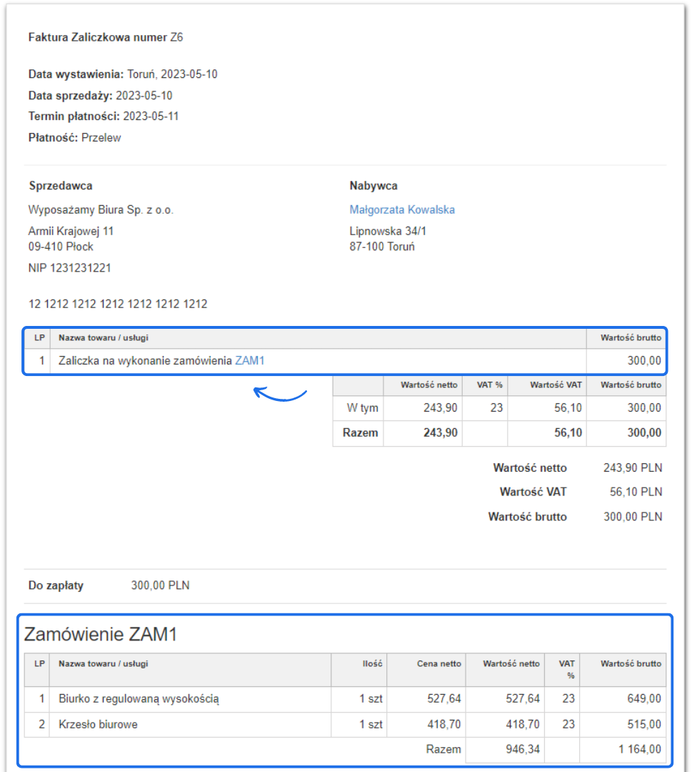Click the "Do zapłaty" 300,00 PLN amount
The image size is (692, 772).
(160, 585)
